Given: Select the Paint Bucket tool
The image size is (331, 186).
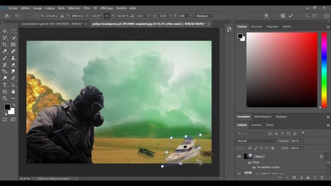Looking at the screenshot, I should [5, 71].
